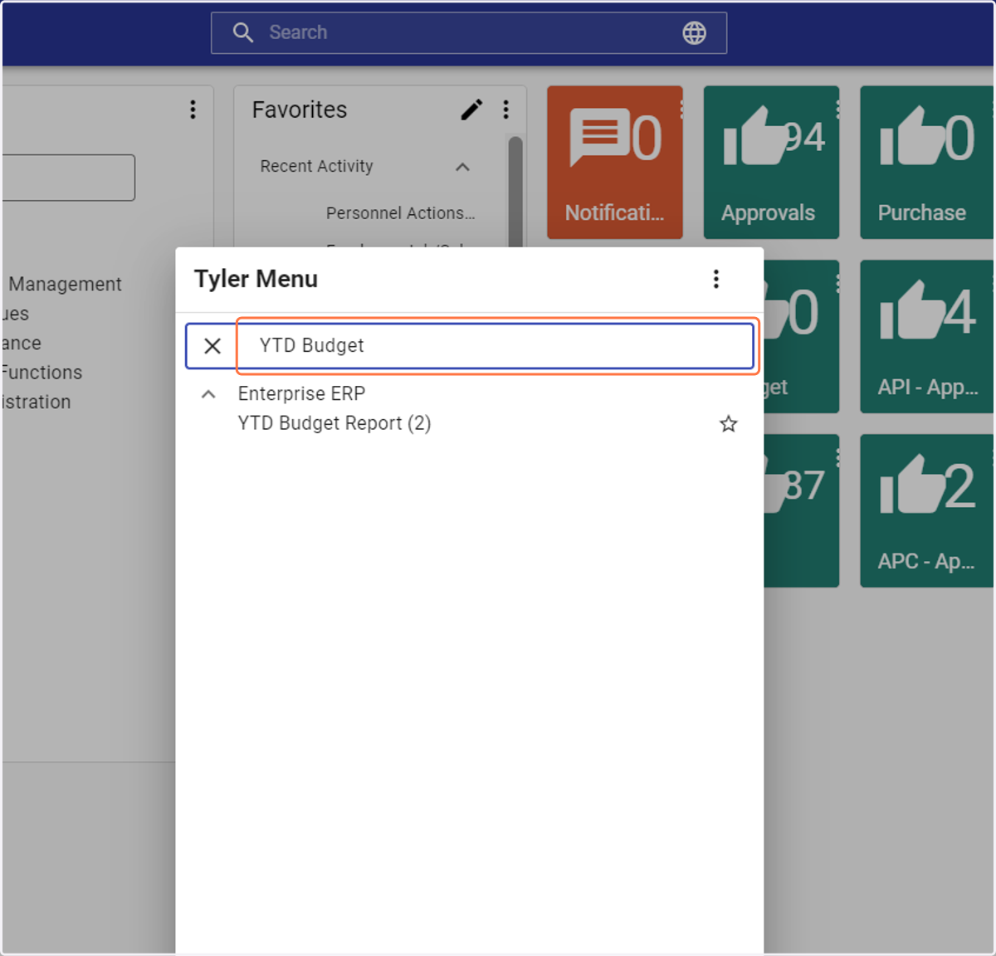Click thumbs-up icon on APC tile
This screenshot has height=956, width=996.
911,485
